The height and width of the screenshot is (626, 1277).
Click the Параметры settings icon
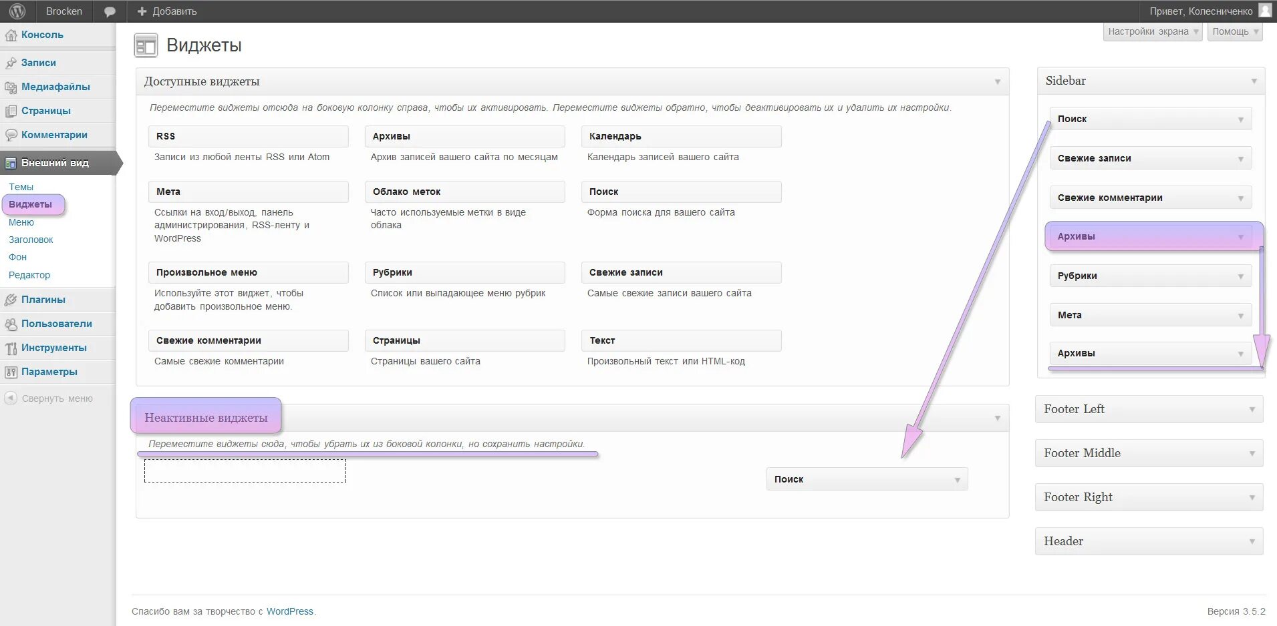[11, 372]
